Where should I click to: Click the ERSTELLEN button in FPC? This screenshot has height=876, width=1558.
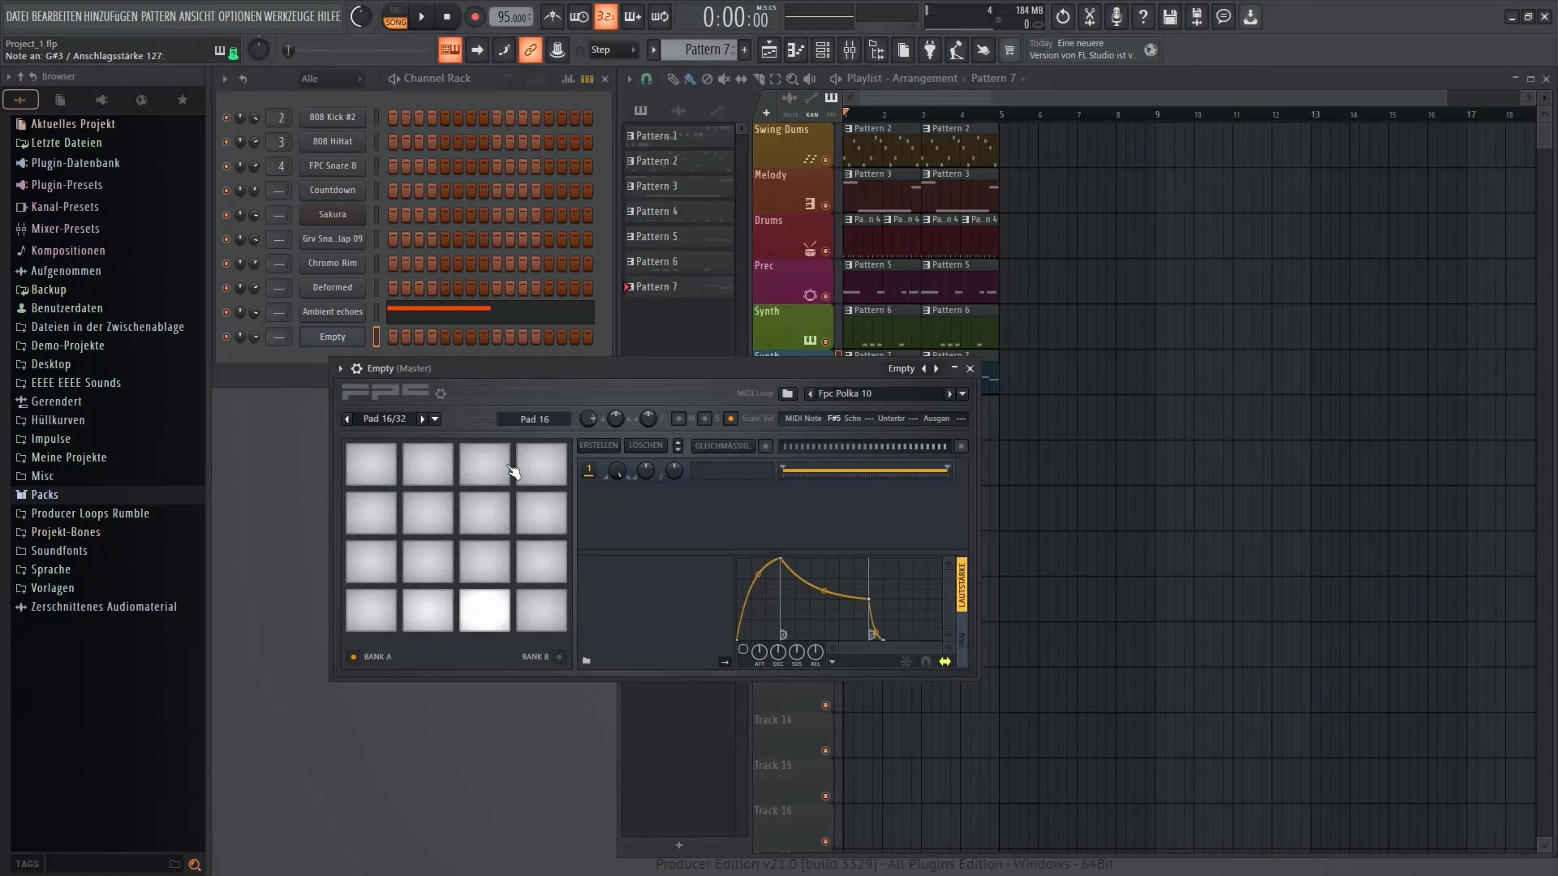(x=598, y=445)
